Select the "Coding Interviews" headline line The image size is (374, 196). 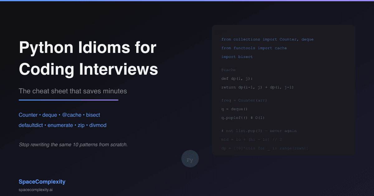(89, 69)
